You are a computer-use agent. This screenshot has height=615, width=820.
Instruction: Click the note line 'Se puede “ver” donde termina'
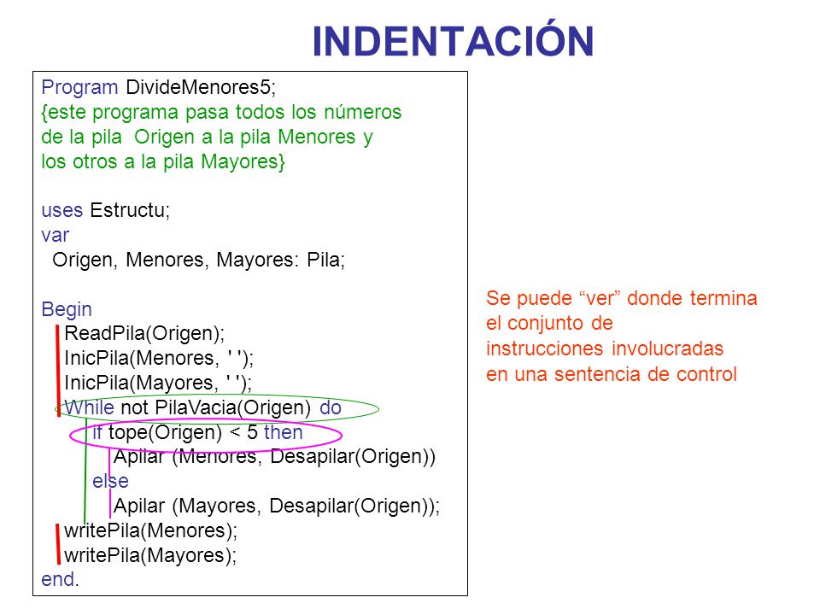click(x=621, y=298)
